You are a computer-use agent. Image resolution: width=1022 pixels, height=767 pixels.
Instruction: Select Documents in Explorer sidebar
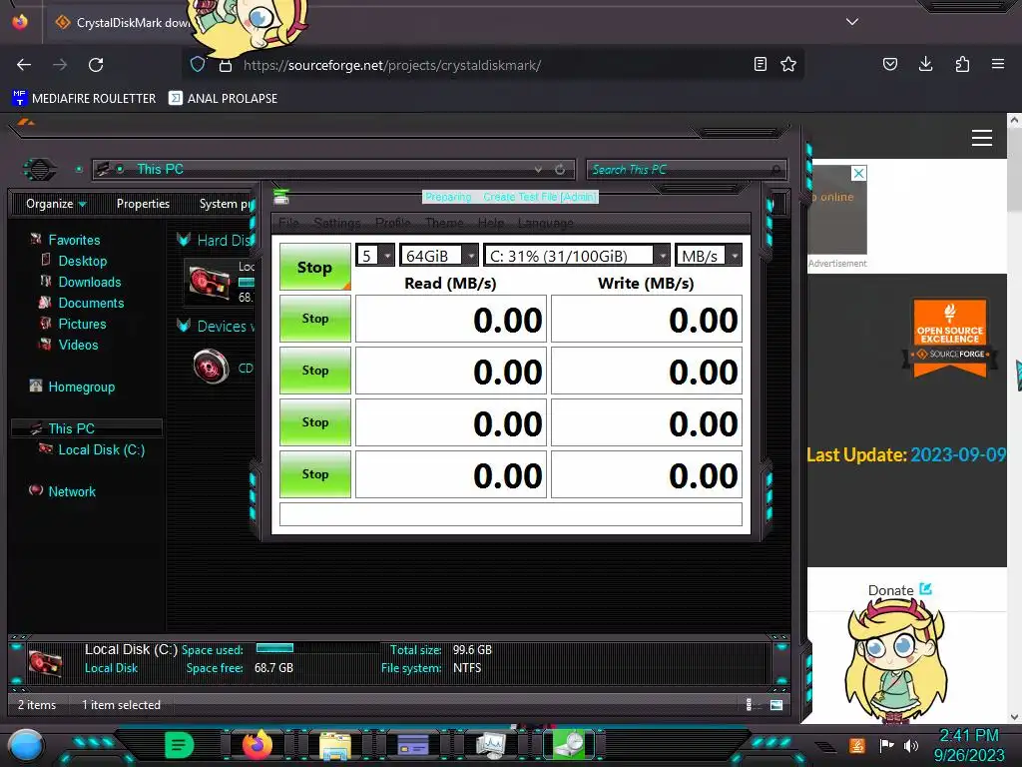click(x=91, y=303)
